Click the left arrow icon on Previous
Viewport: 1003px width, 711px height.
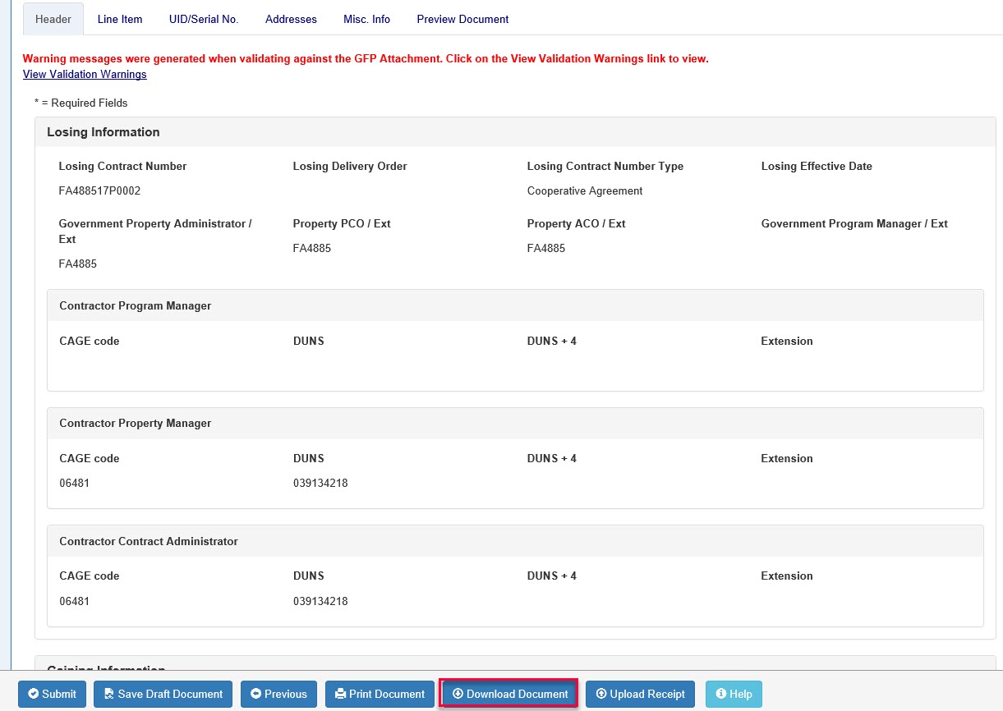point(256,695)
